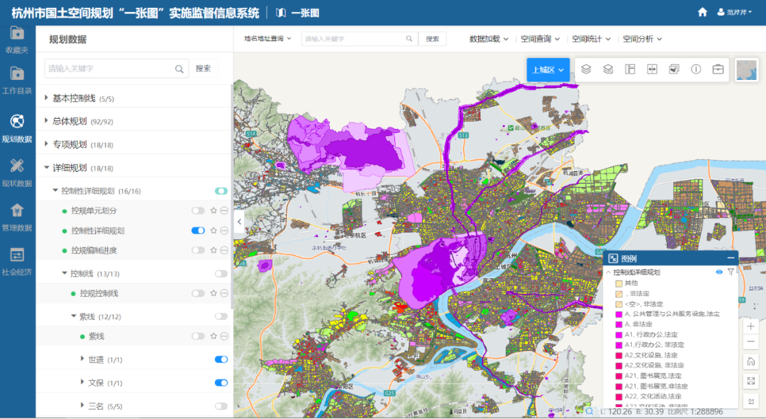This screenshot has height=419, width=766.
Task: Click the A2,文化设施, 法定 legend swatch
Action: coord(619,355)
